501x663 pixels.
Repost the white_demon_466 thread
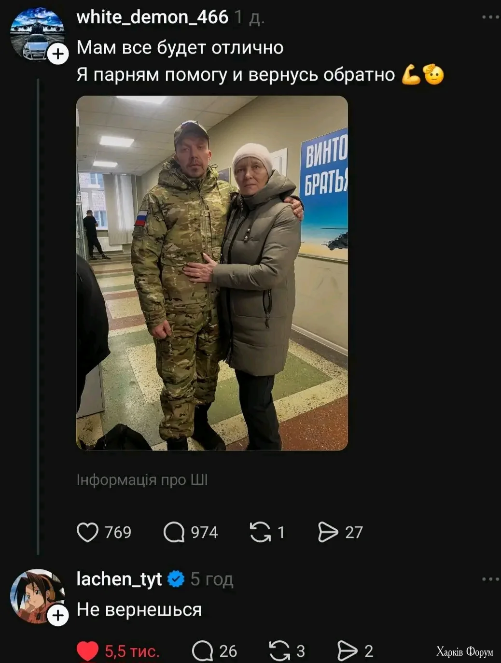[x=260, y=532]
